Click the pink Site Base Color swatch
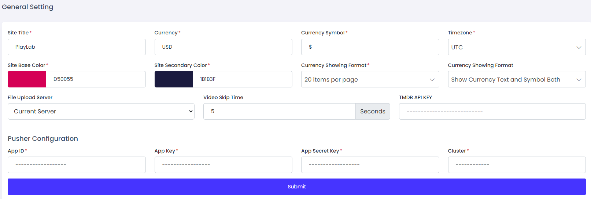This screenshot has height=199, width=591. click(x=27, y=79)
